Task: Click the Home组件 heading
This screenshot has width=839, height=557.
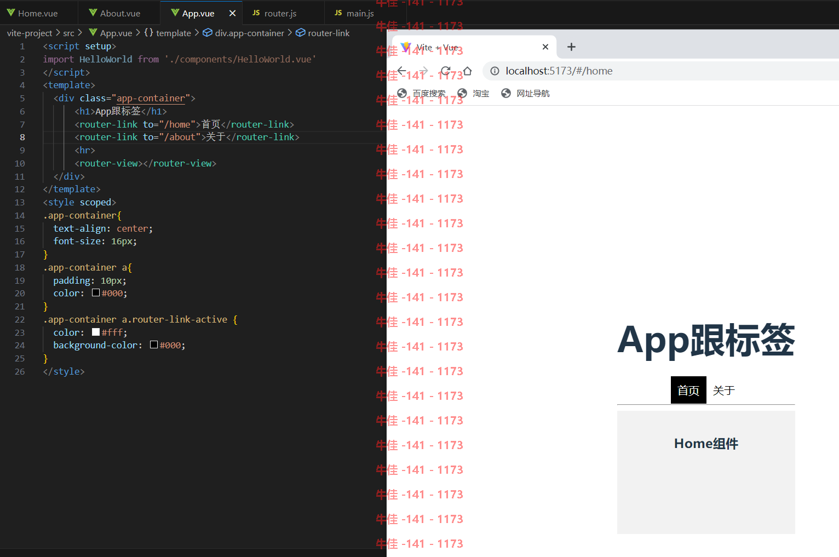Action: tap(706, 444)
